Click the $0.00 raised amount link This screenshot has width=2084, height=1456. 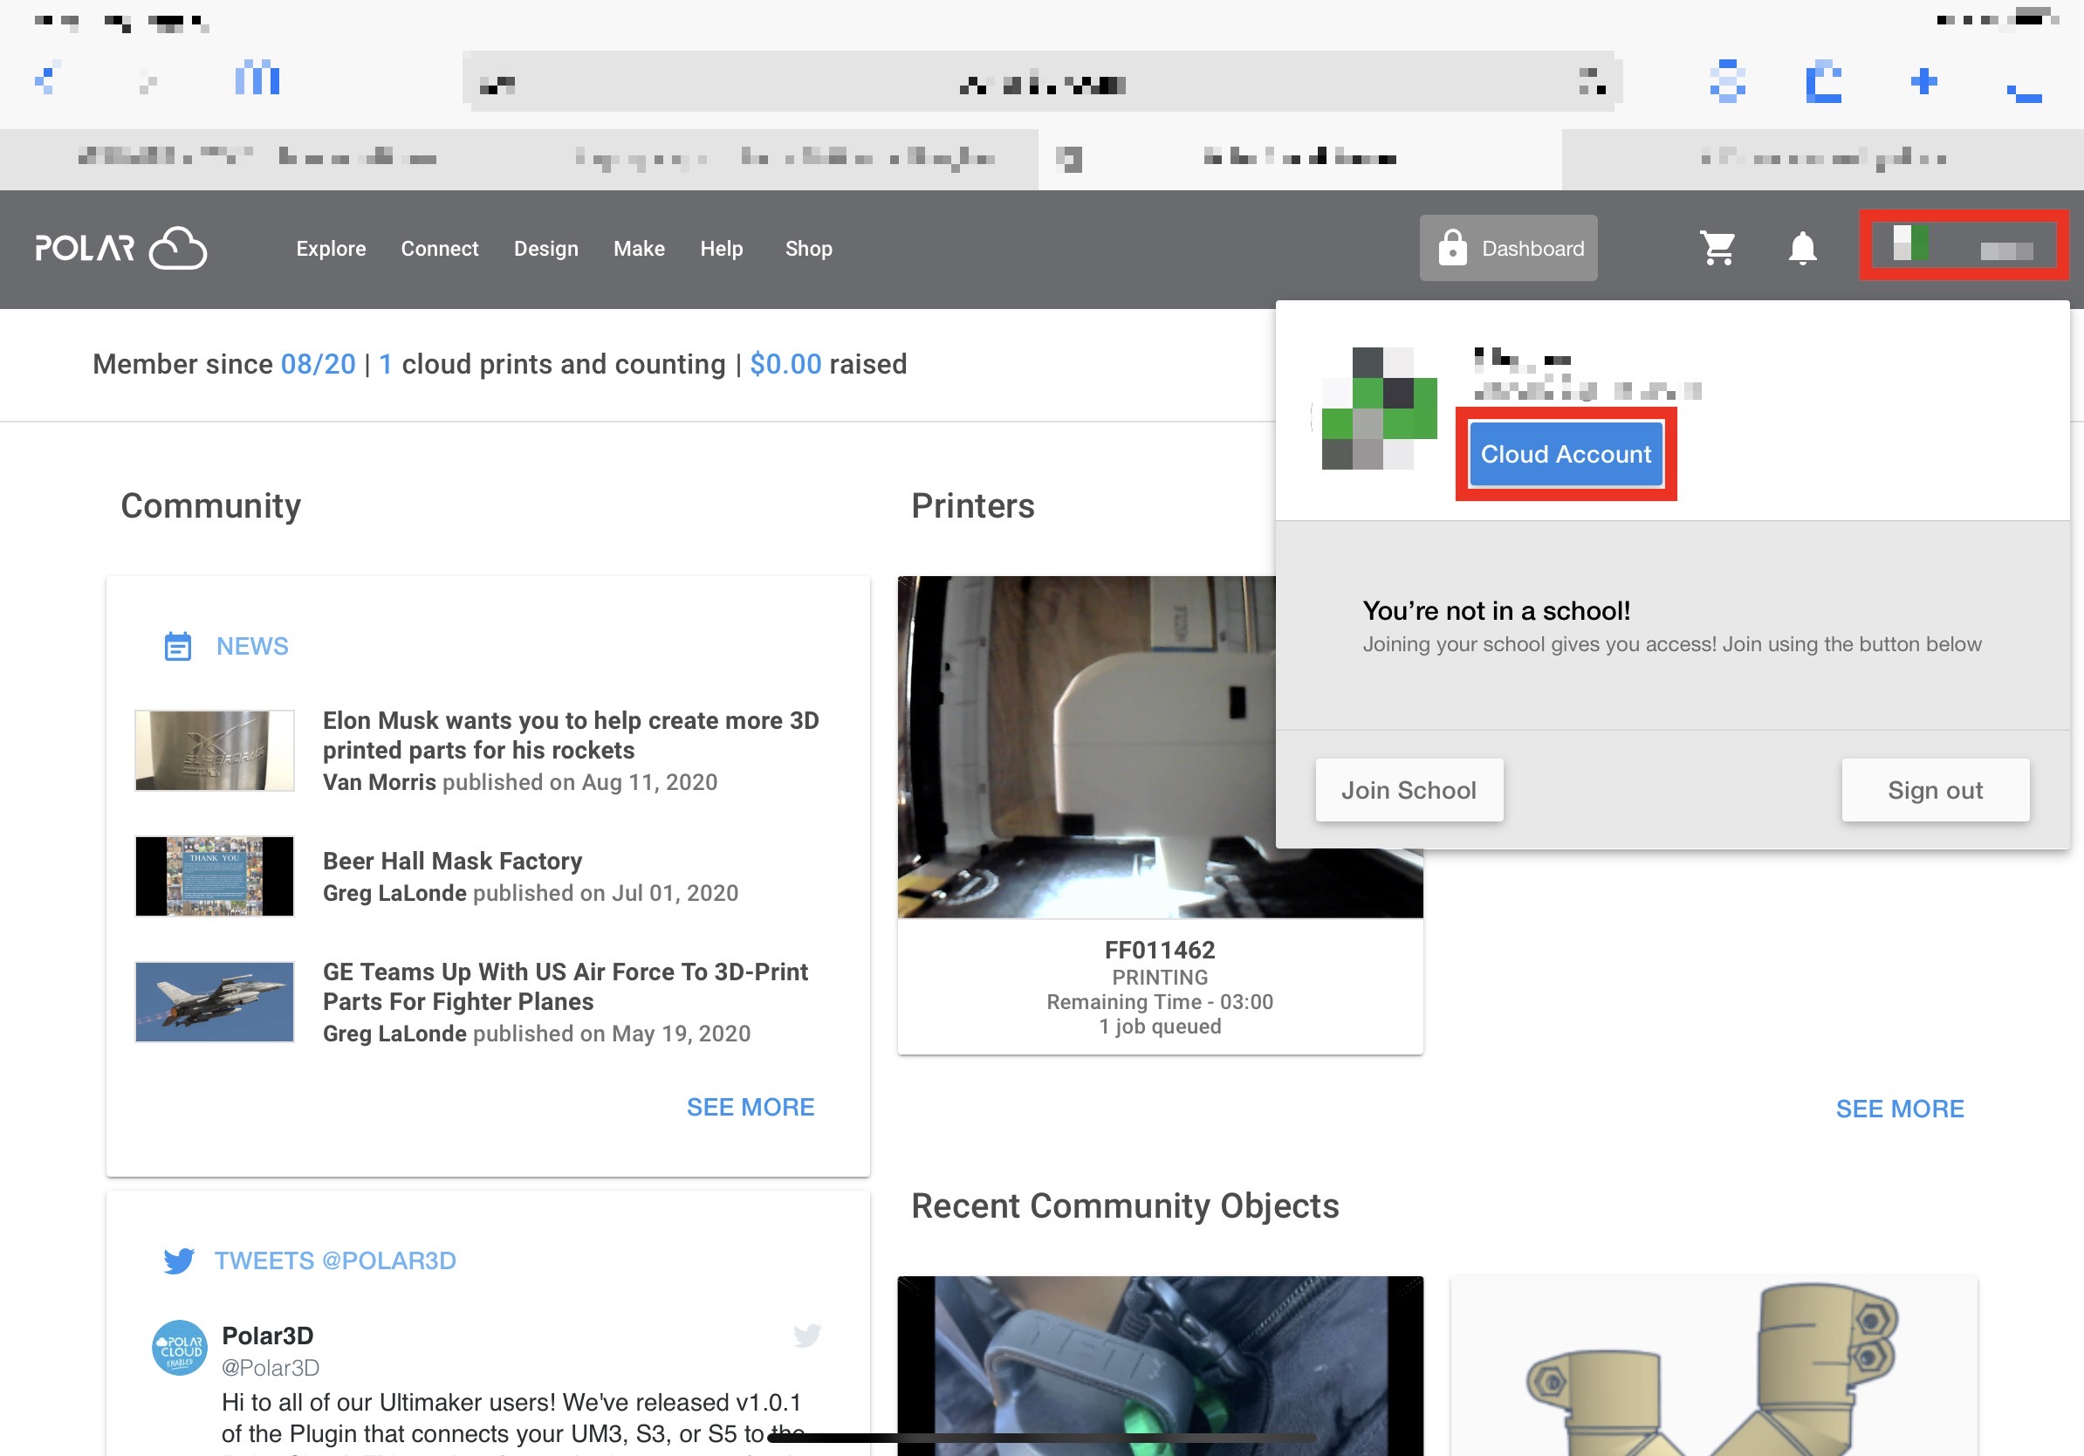coord(784,364)
